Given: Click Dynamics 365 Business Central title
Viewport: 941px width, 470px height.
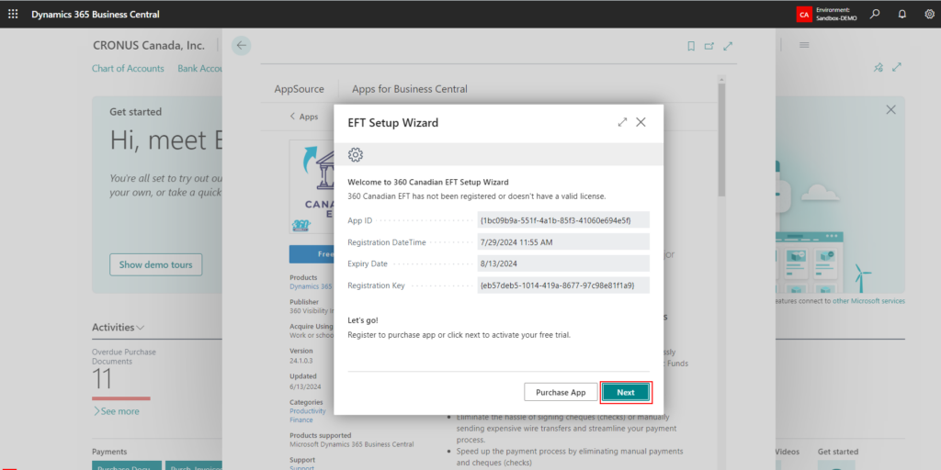Looking at the screenshot, I should point(96,14).
